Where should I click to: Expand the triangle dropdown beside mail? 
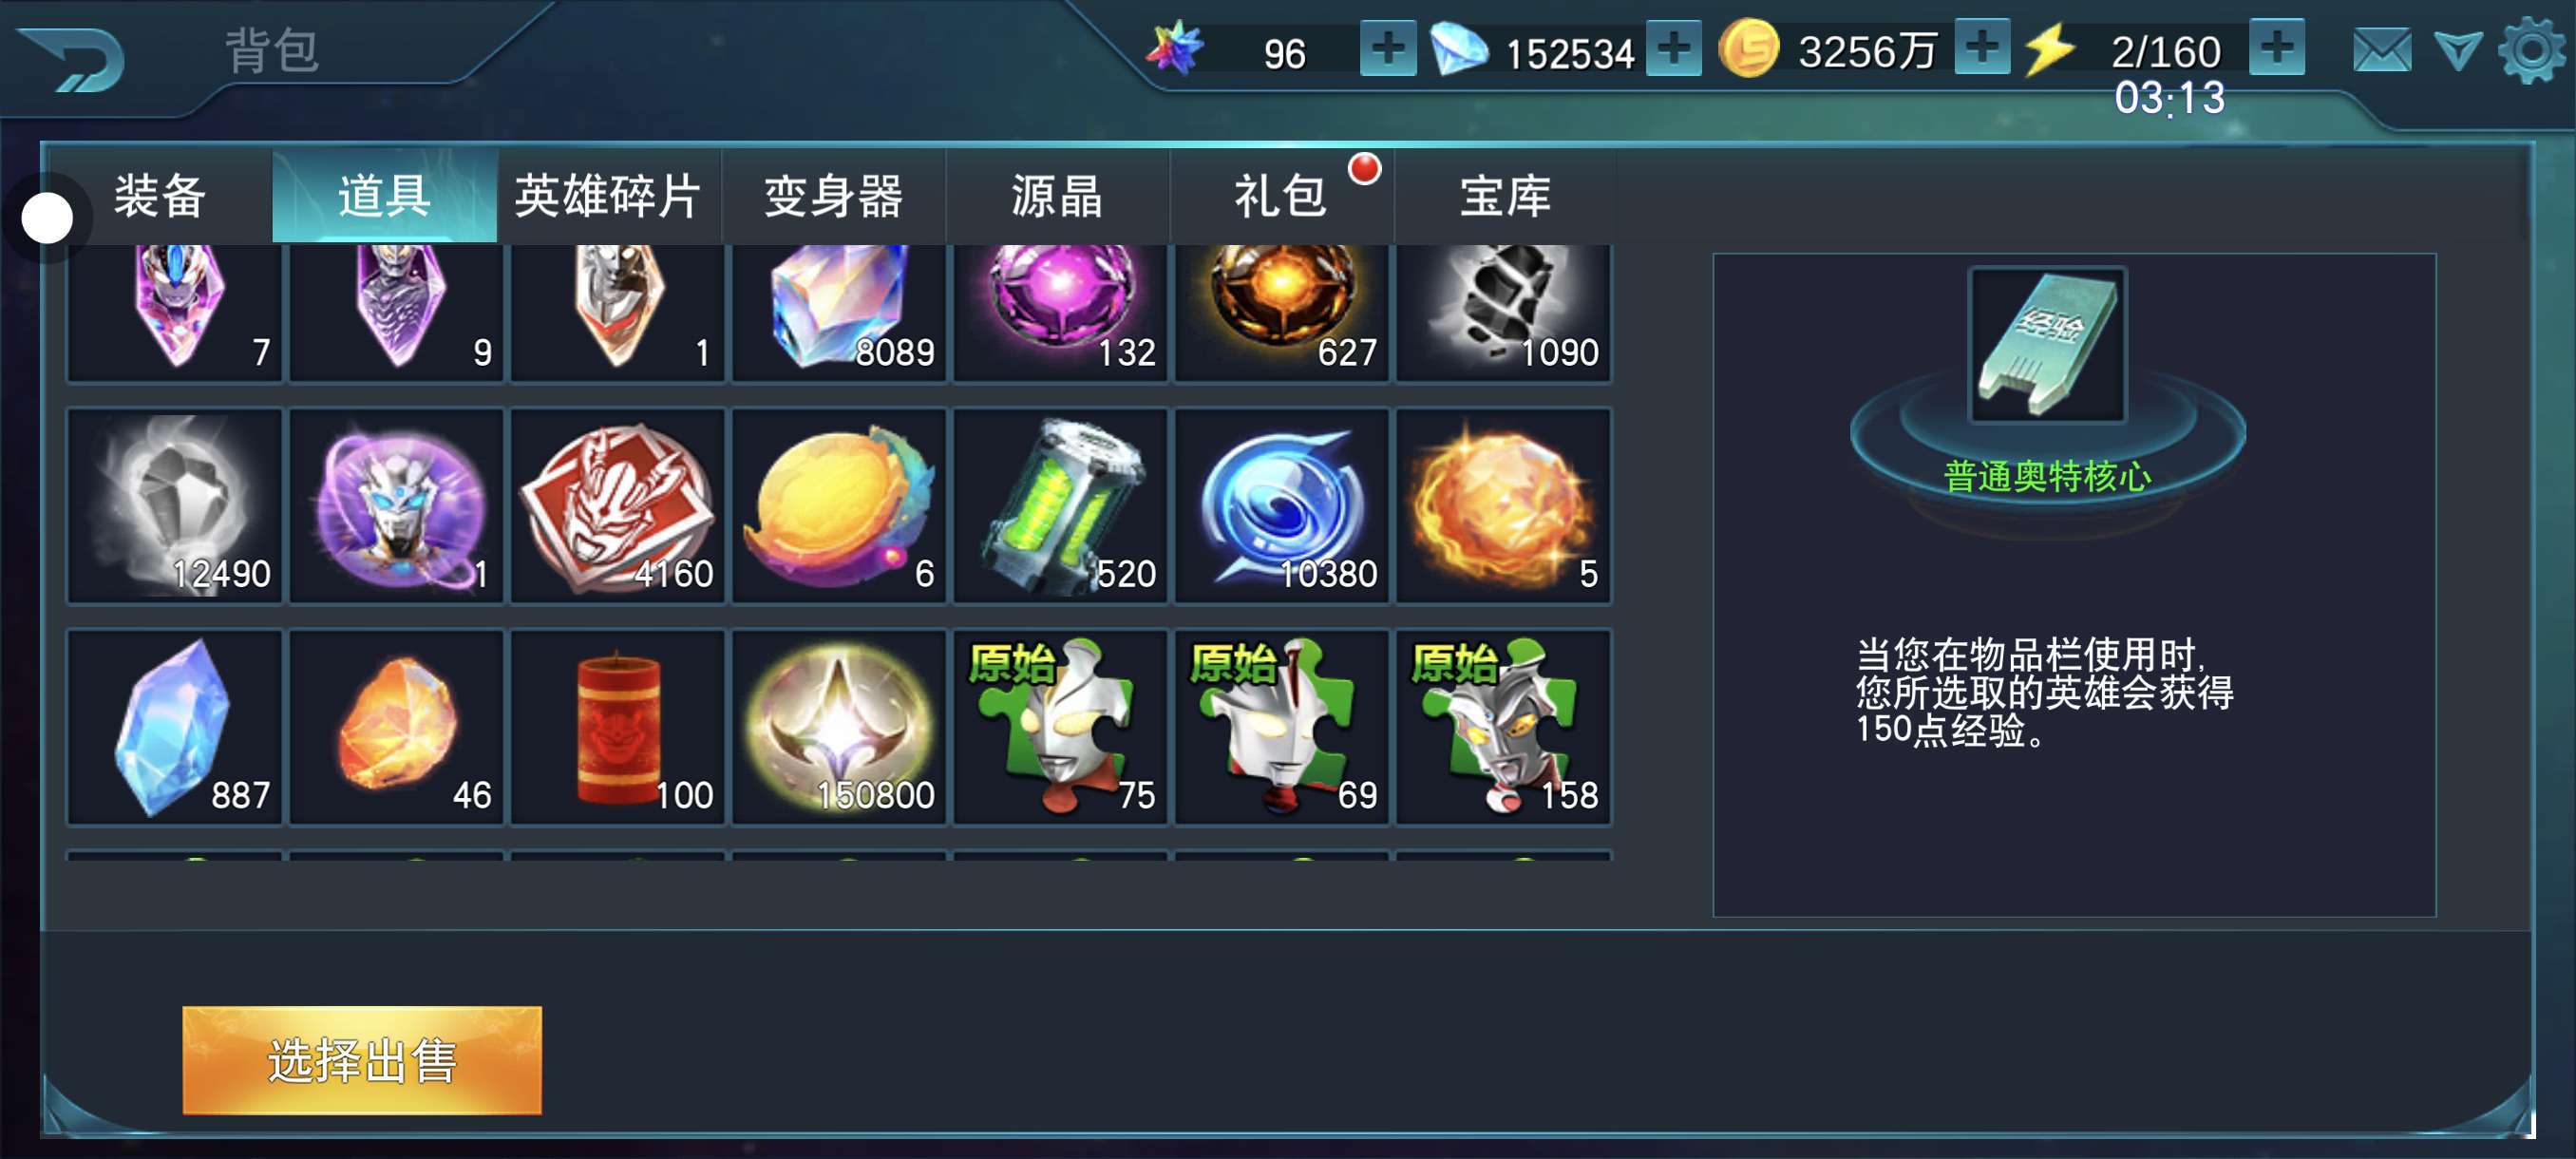tap(2457, 50)
